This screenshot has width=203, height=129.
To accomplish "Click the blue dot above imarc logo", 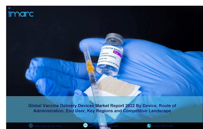I will point(9,8).
